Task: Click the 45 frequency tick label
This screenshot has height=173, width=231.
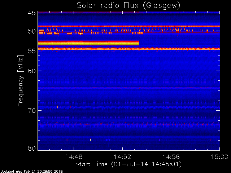Action: [32, 13]
